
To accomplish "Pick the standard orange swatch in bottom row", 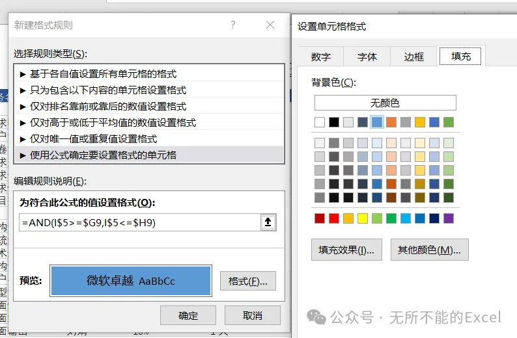I will (348, 218).
